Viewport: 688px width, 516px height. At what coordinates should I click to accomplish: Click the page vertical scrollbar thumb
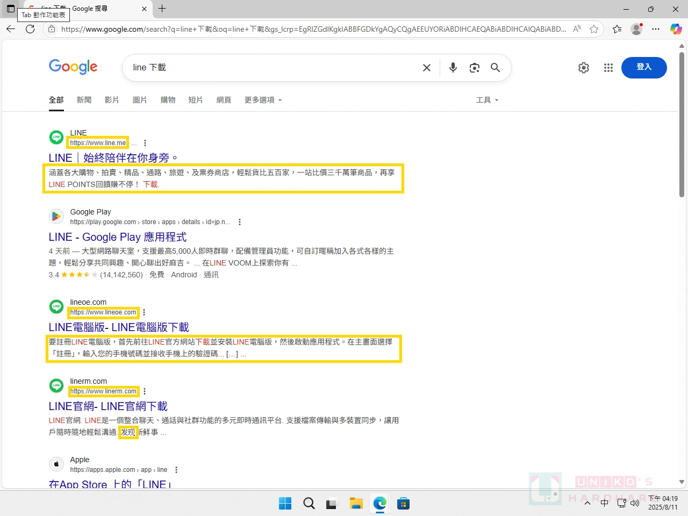682,125
